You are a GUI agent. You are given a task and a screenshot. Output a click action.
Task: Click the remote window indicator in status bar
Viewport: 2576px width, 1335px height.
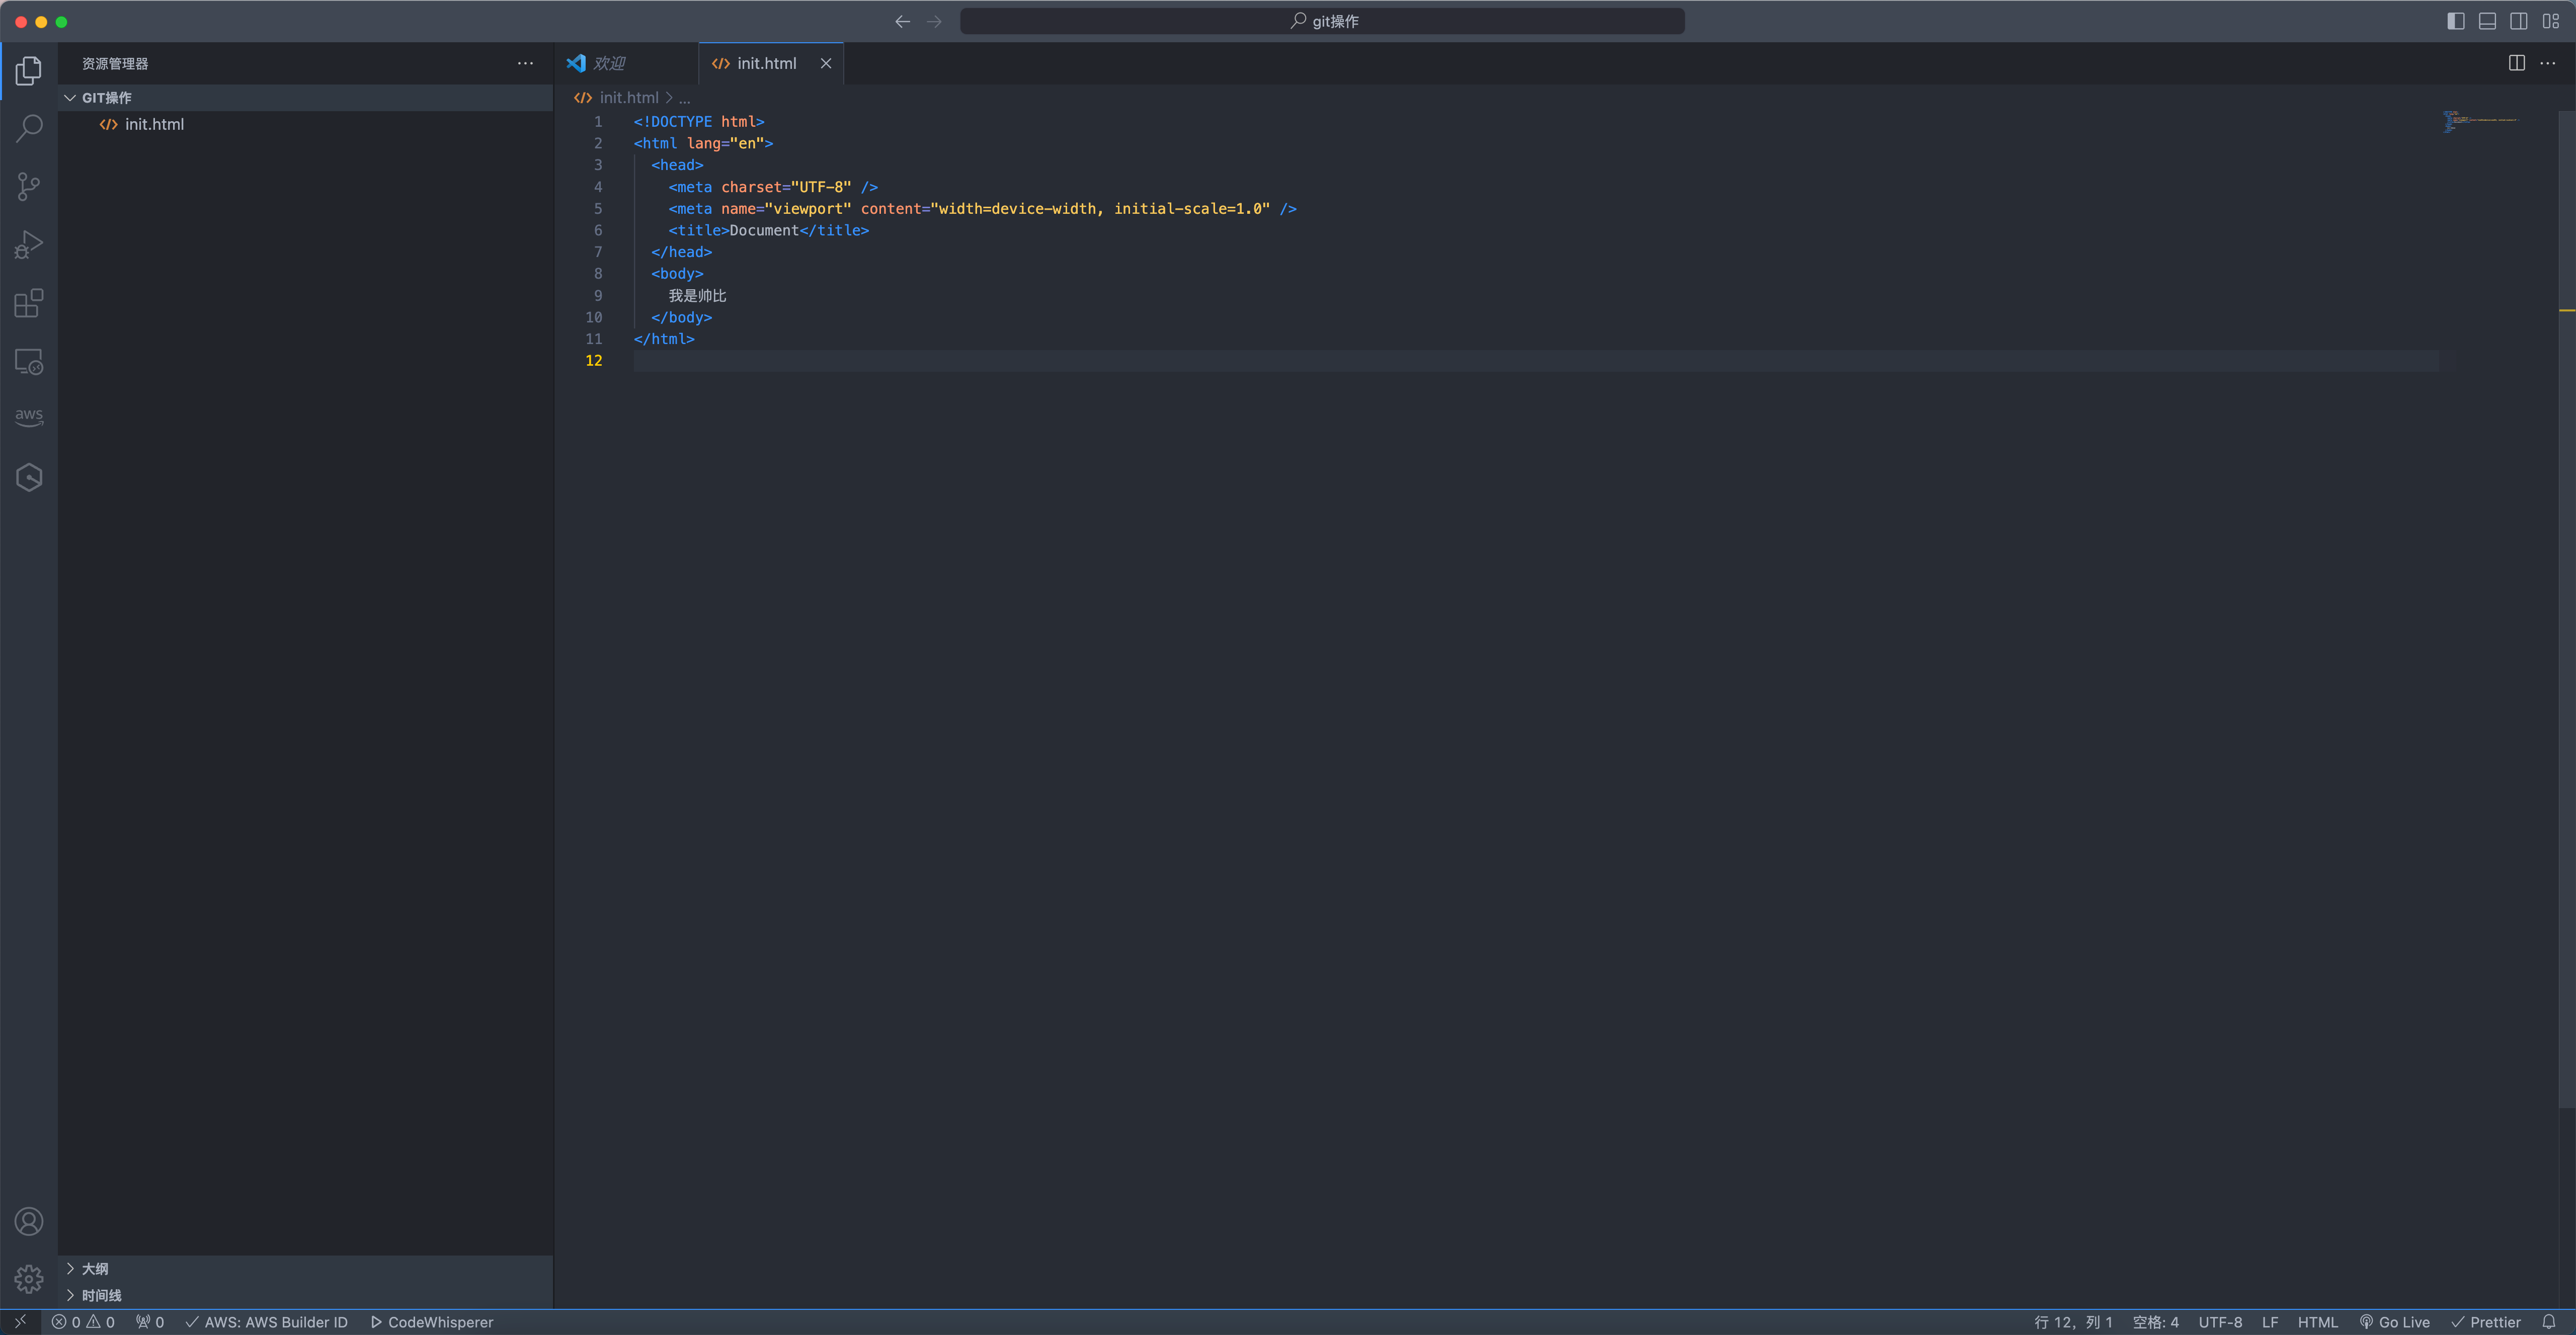click(x=20, y=1322)
